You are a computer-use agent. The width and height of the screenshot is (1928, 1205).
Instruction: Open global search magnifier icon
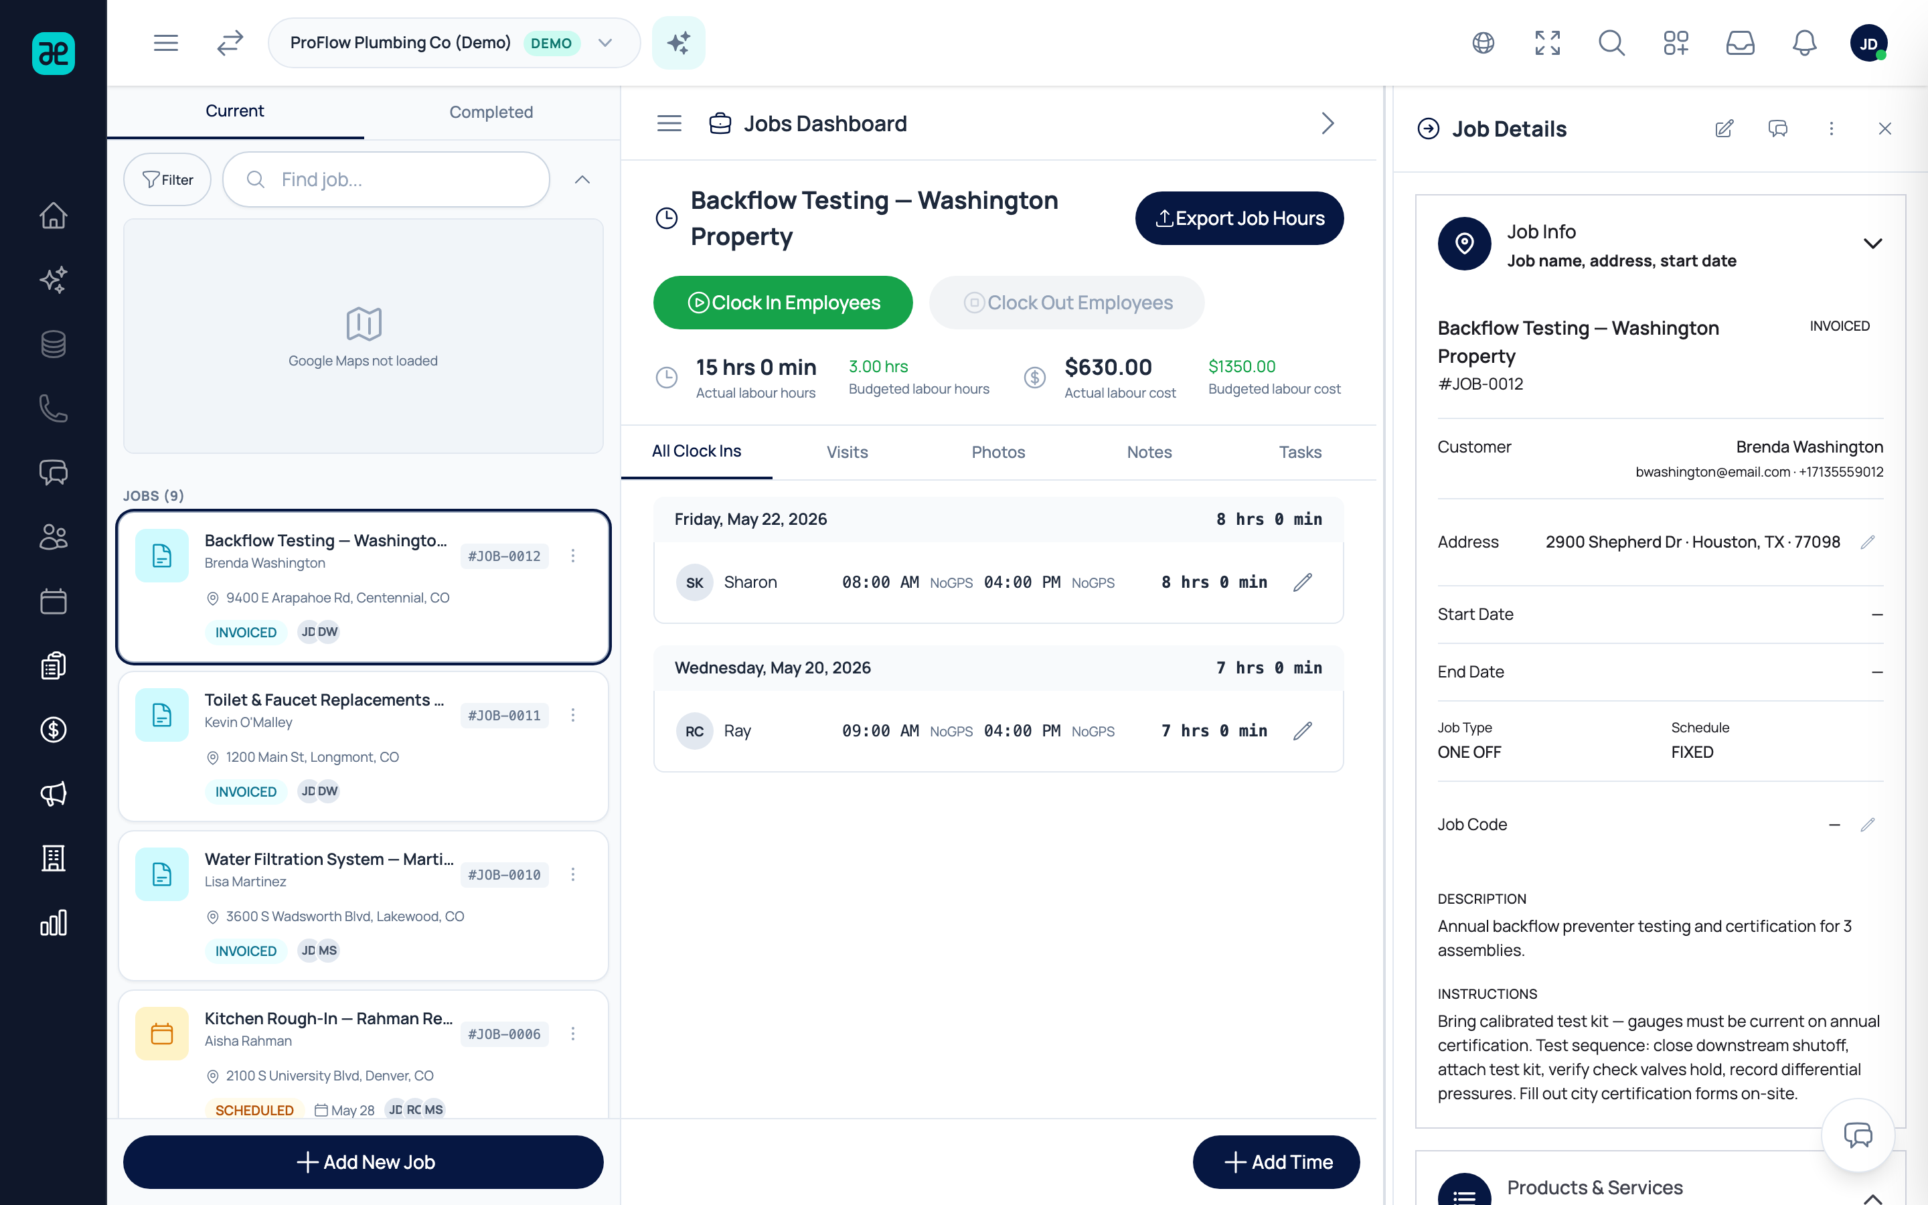[x=1612, y=43]
